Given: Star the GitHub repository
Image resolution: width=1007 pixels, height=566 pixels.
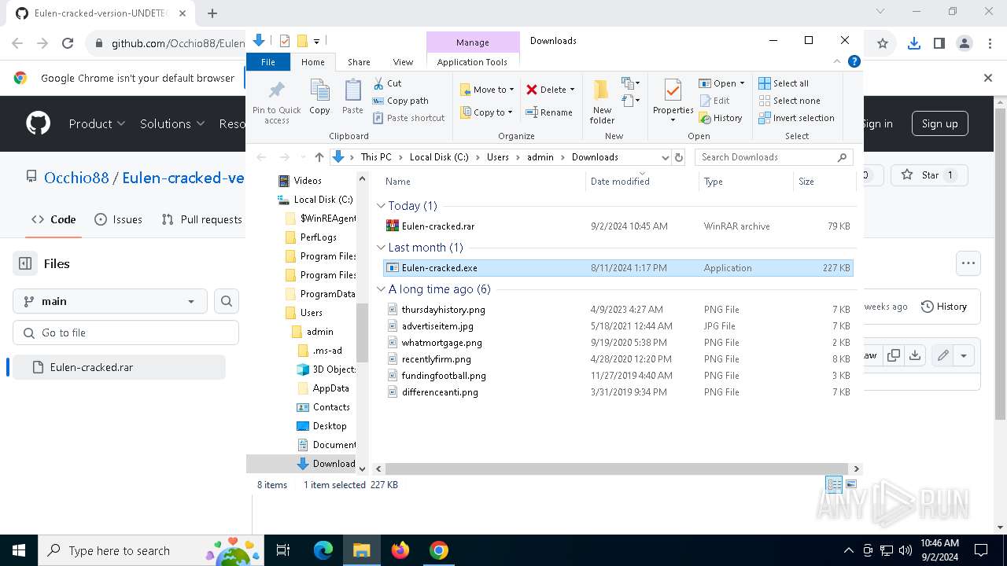Looking at the screenshot, I should [x=928, y=175].
